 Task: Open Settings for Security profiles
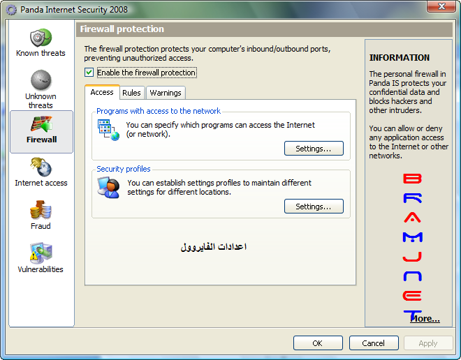tap(314, 206)
